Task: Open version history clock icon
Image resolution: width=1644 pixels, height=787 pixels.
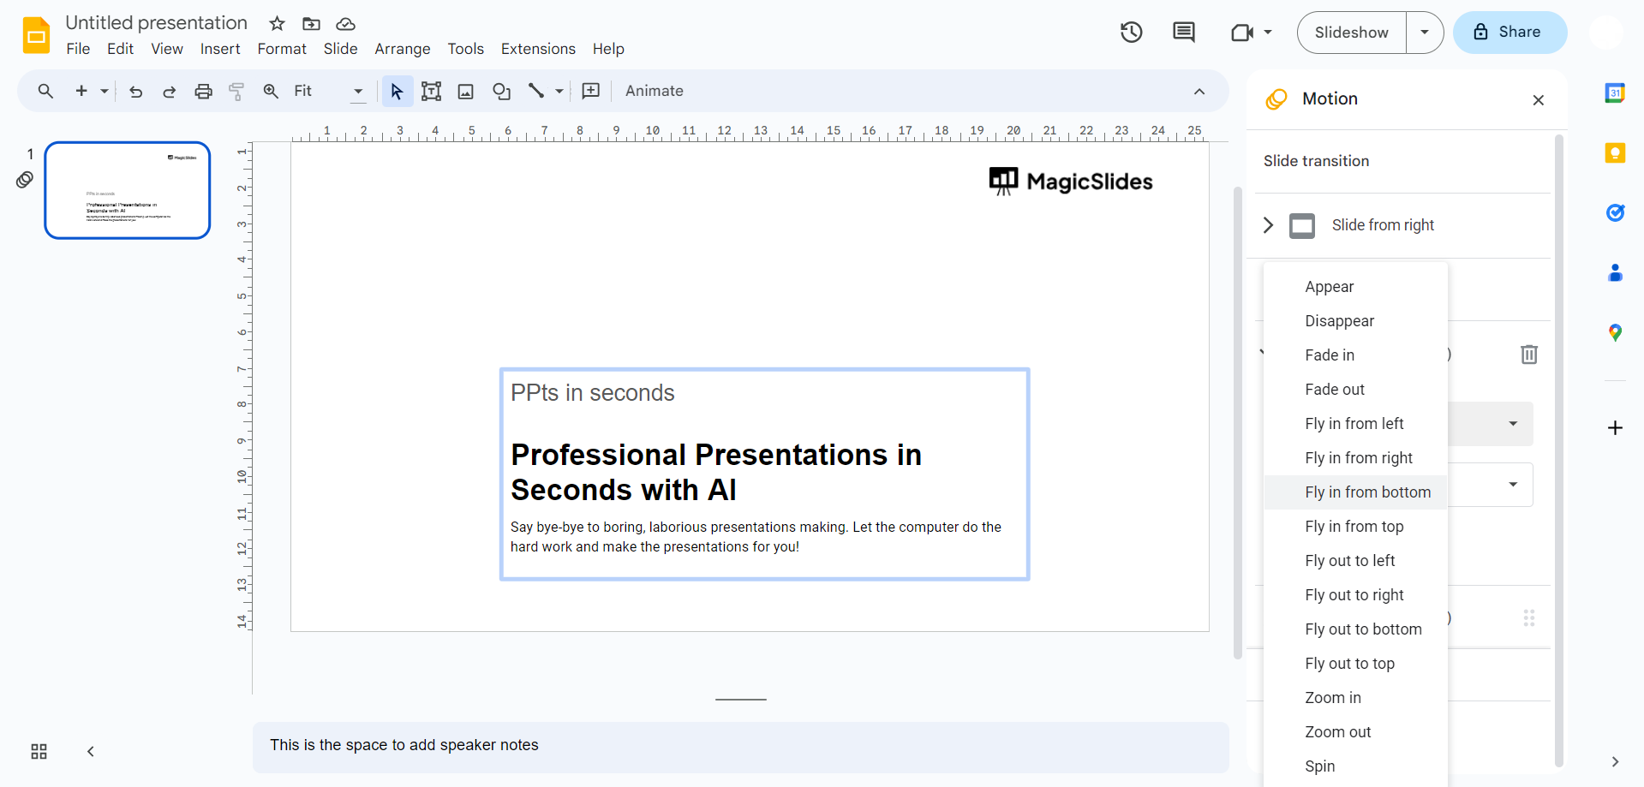Action: tap(1132, 33)
